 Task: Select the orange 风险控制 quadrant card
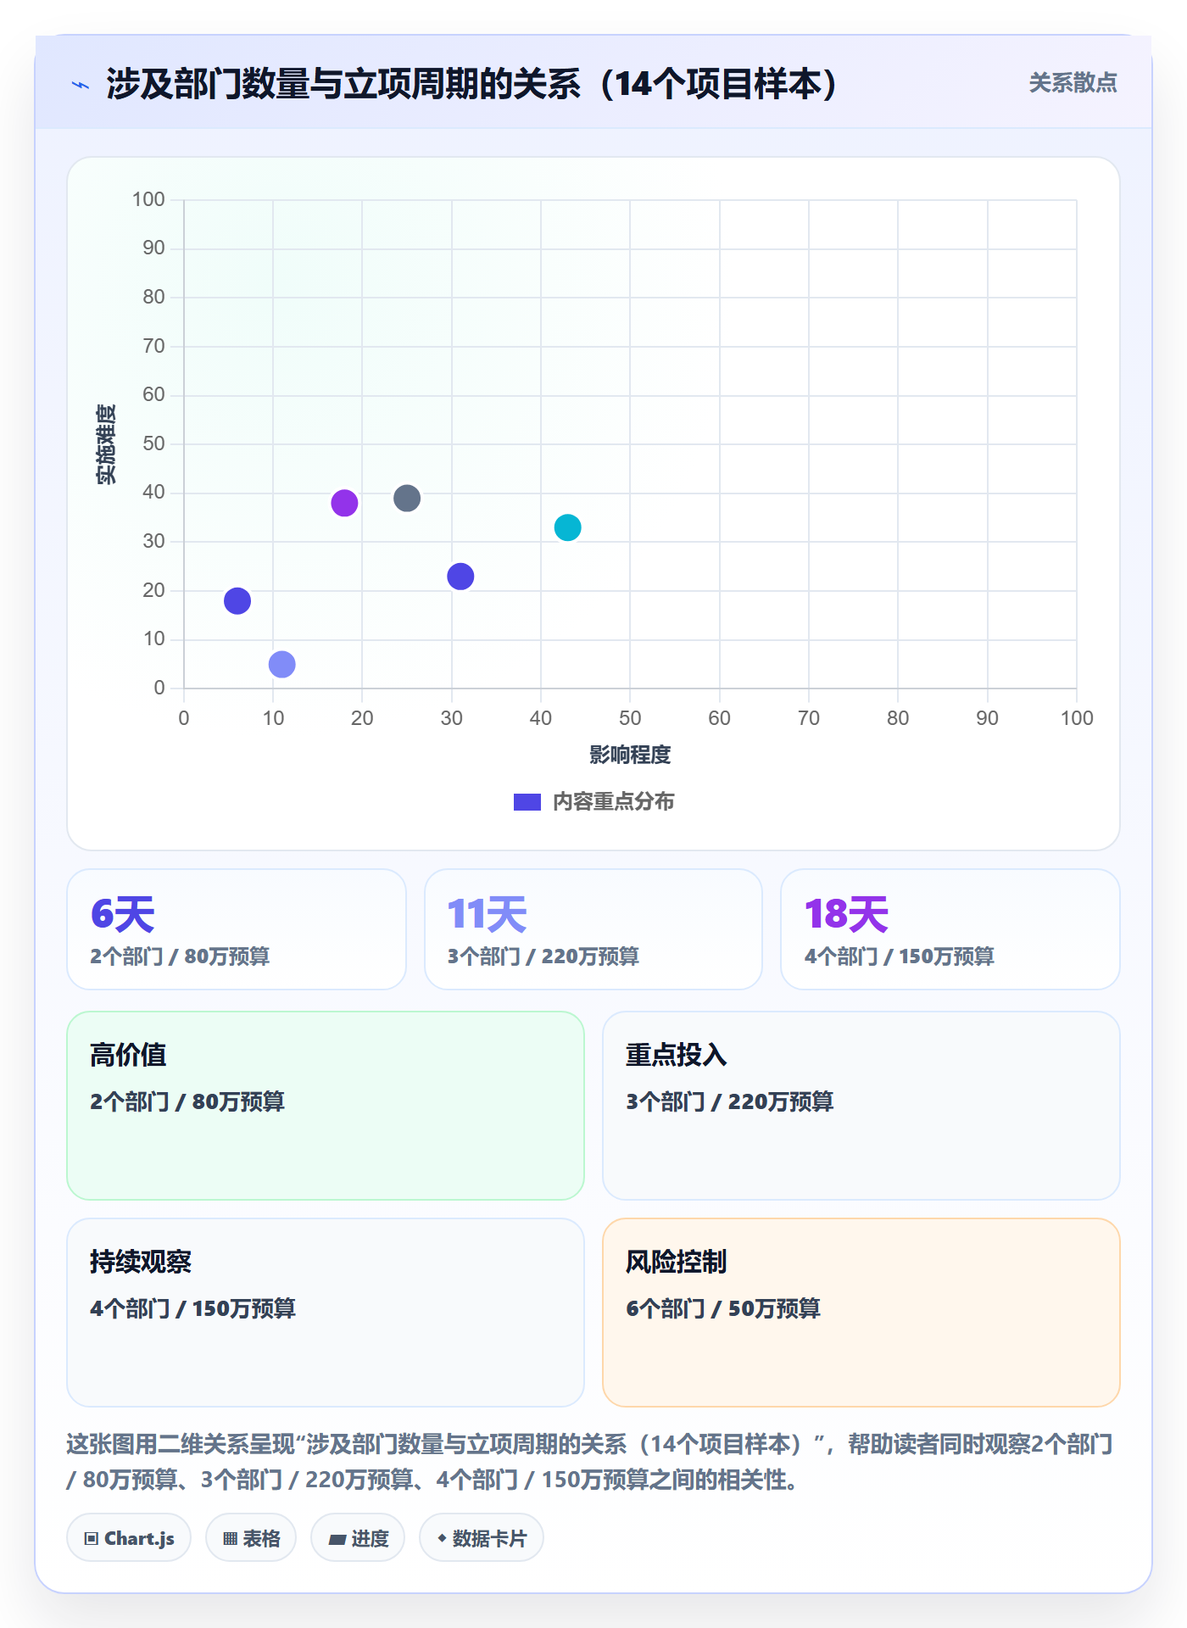(861, 1313)
